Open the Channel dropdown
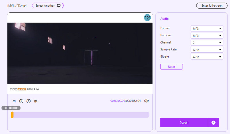230x134 pixels. 207,43
